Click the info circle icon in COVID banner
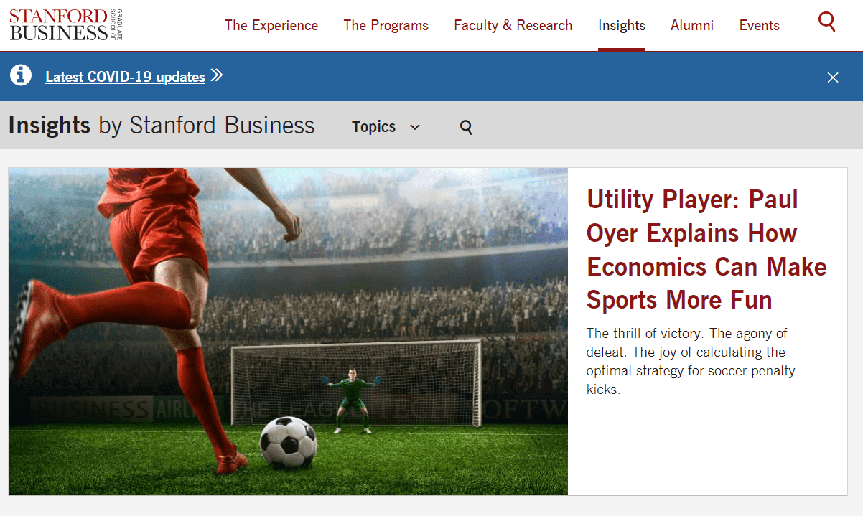The image size is (863, 516). click(21, 75)
